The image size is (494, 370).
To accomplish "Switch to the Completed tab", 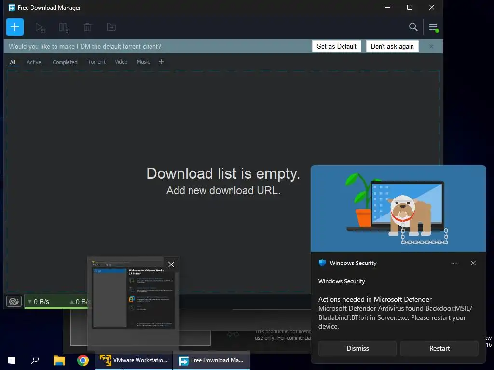I will [65, 62].
